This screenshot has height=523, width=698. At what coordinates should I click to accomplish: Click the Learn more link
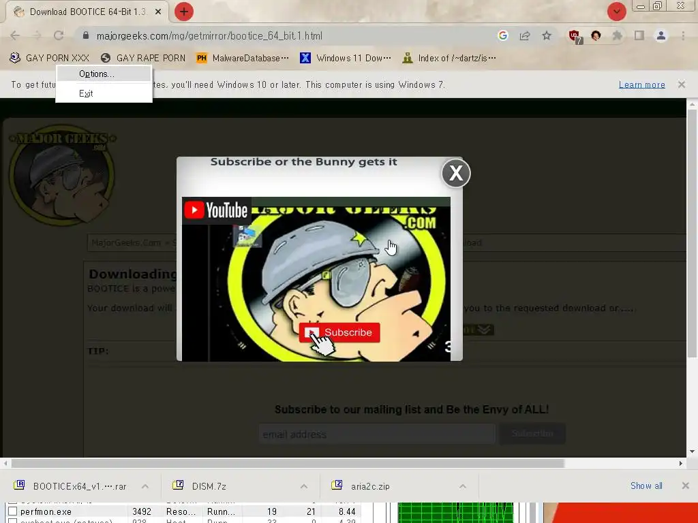click(x=642, y=84)
